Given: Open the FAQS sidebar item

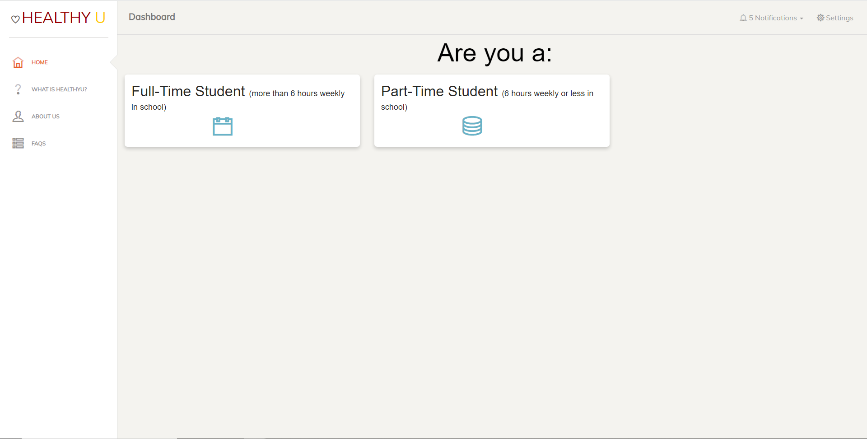Looking at the screenshot, I should click(39, 144).
